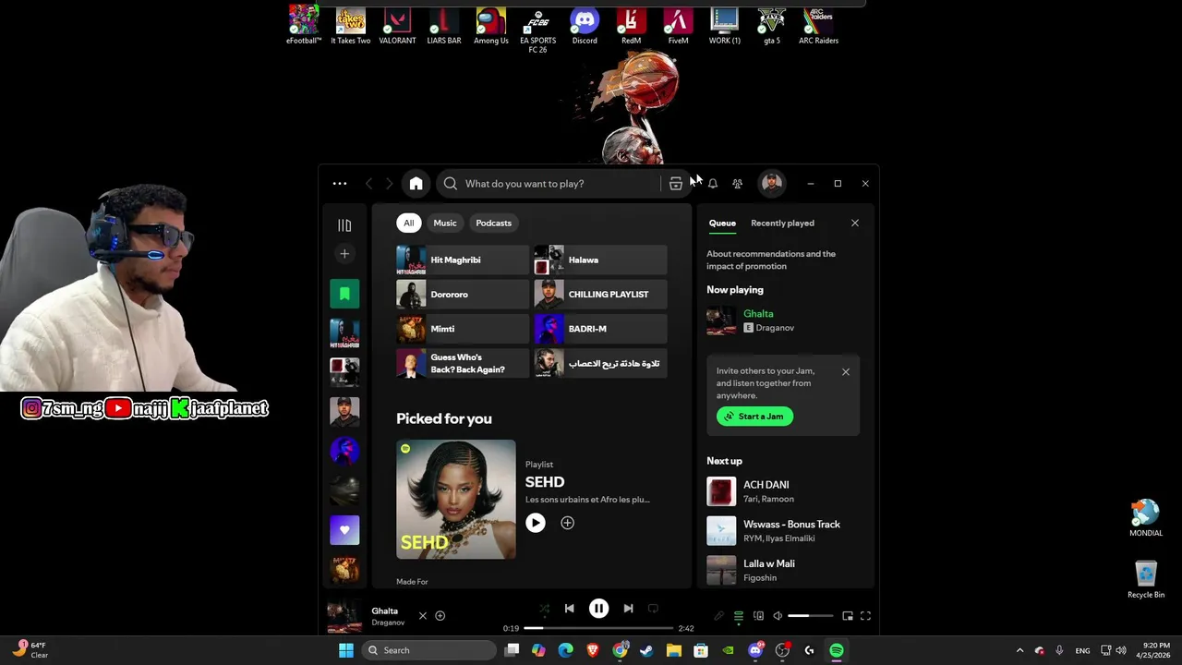Open the SEHD playlist title link
This screenshot has width=1182, height=665.
(545, 482)
